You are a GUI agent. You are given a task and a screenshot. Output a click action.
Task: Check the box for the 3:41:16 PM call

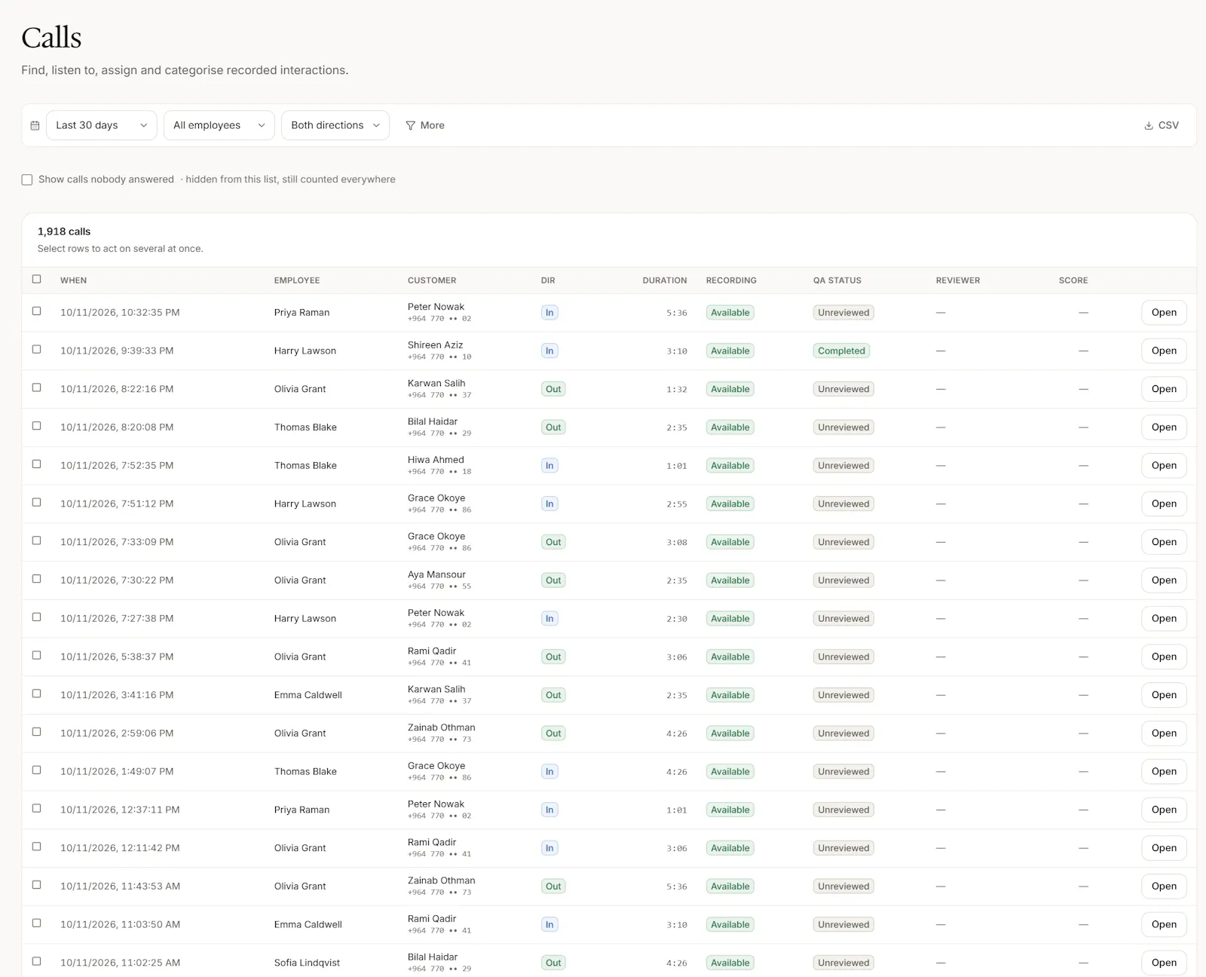(36, 694)
